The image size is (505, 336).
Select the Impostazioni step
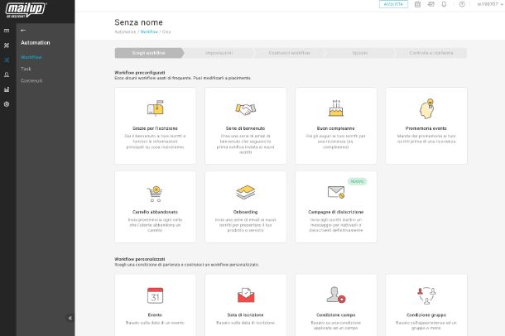pyautogui.click(x=219, y=53)
